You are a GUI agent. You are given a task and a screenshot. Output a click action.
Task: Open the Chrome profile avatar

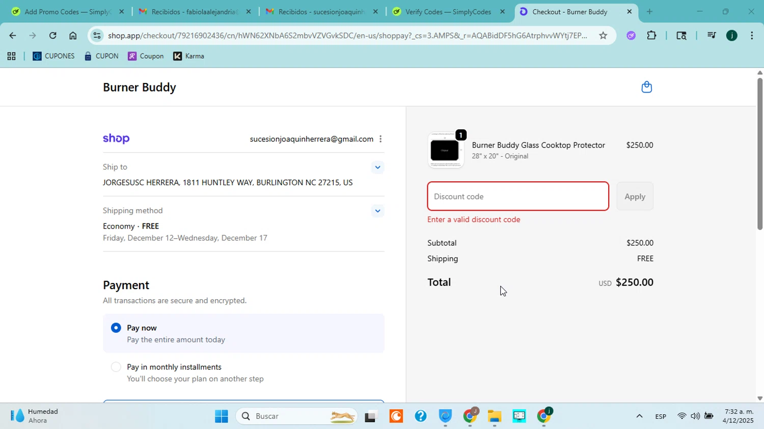732,35
